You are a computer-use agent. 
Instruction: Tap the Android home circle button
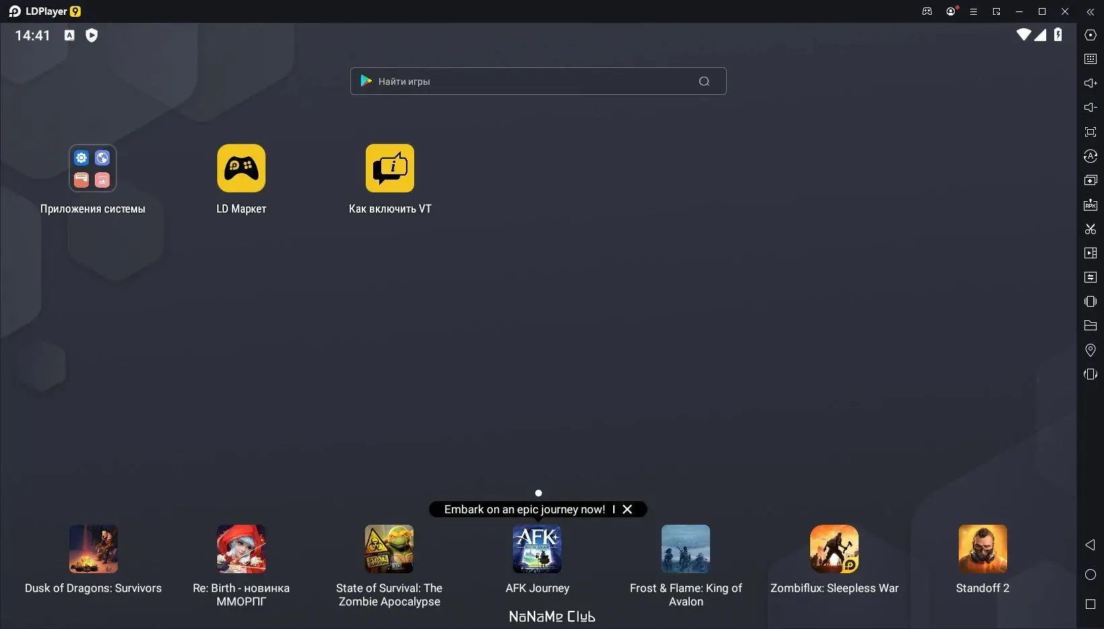coord(1091,575)
